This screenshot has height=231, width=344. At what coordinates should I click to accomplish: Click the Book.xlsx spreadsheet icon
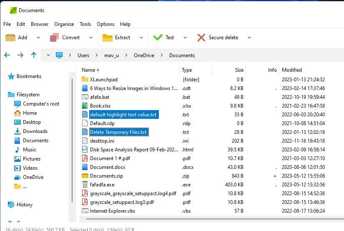(x=85, y=106)
